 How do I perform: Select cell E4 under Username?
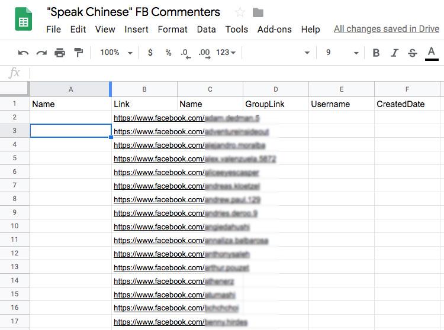(x=342, y=144)
